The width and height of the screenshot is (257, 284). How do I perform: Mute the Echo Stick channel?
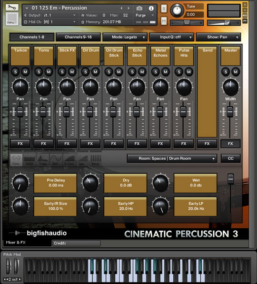(x=142, y=72)
